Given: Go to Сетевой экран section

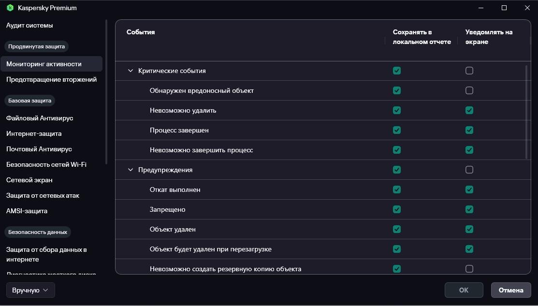Looking at the screenshot, I should [29, 180].
